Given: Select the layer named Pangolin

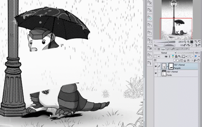Looking at the screenshot, I should click(x=177, y=68).
